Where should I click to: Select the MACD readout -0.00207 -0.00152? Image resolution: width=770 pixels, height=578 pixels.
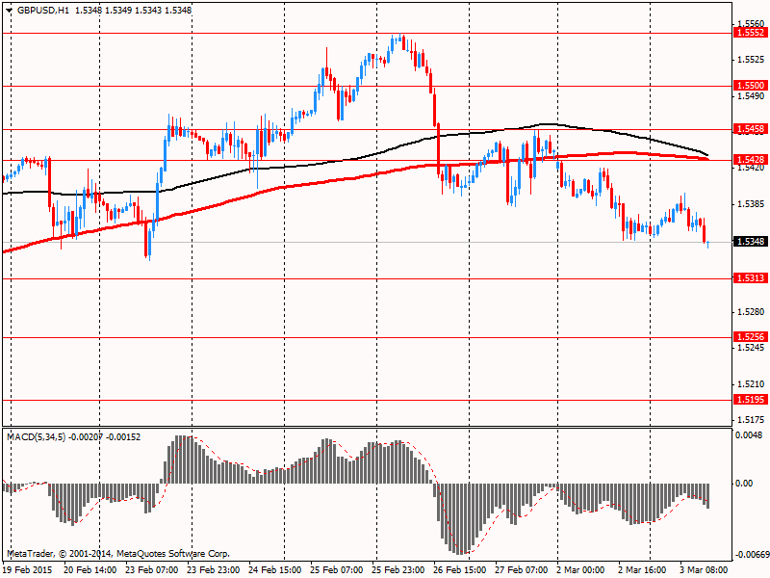pyautogui.click(x=105, y=437)
